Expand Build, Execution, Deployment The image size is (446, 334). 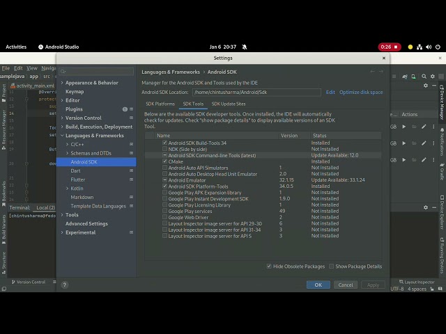point(62,127)
